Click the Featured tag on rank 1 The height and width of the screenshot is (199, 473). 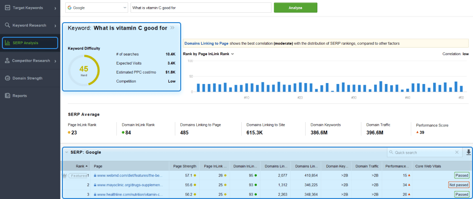click(78, 175)
